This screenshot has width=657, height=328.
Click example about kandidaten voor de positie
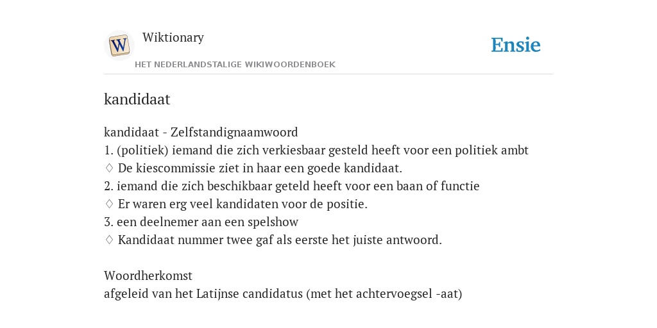click(243, 204)
